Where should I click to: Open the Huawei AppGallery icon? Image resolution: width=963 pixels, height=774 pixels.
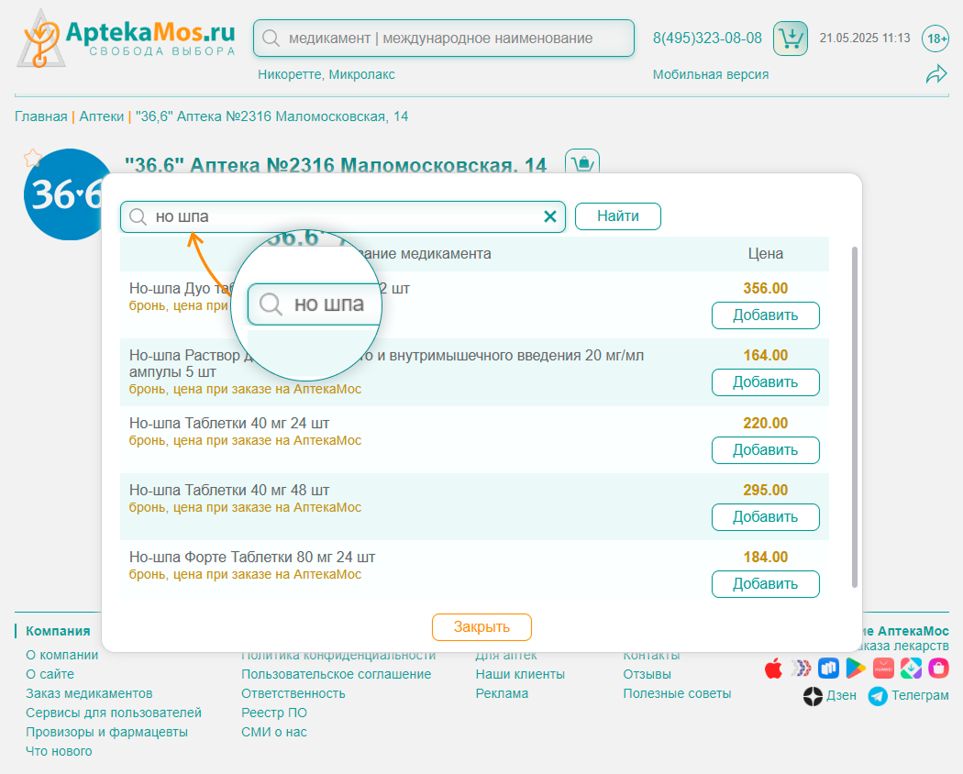click(x=883, y=669)
